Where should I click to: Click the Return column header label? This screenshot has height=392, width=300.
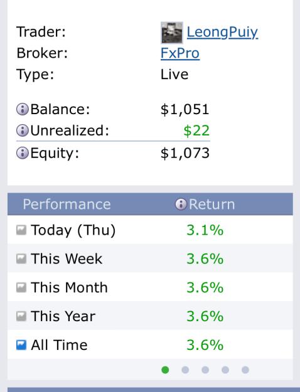(212, 204)
